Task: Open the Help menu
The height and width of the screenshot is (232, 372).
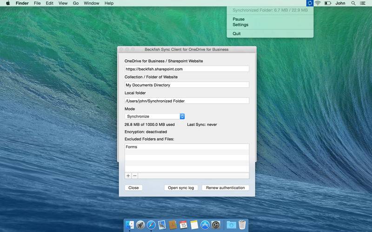Action: pos(109,3)
